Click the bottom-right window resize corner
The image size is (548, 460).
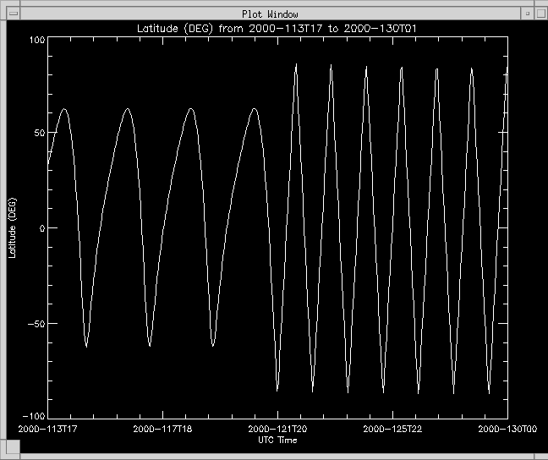tap(543, 455)
